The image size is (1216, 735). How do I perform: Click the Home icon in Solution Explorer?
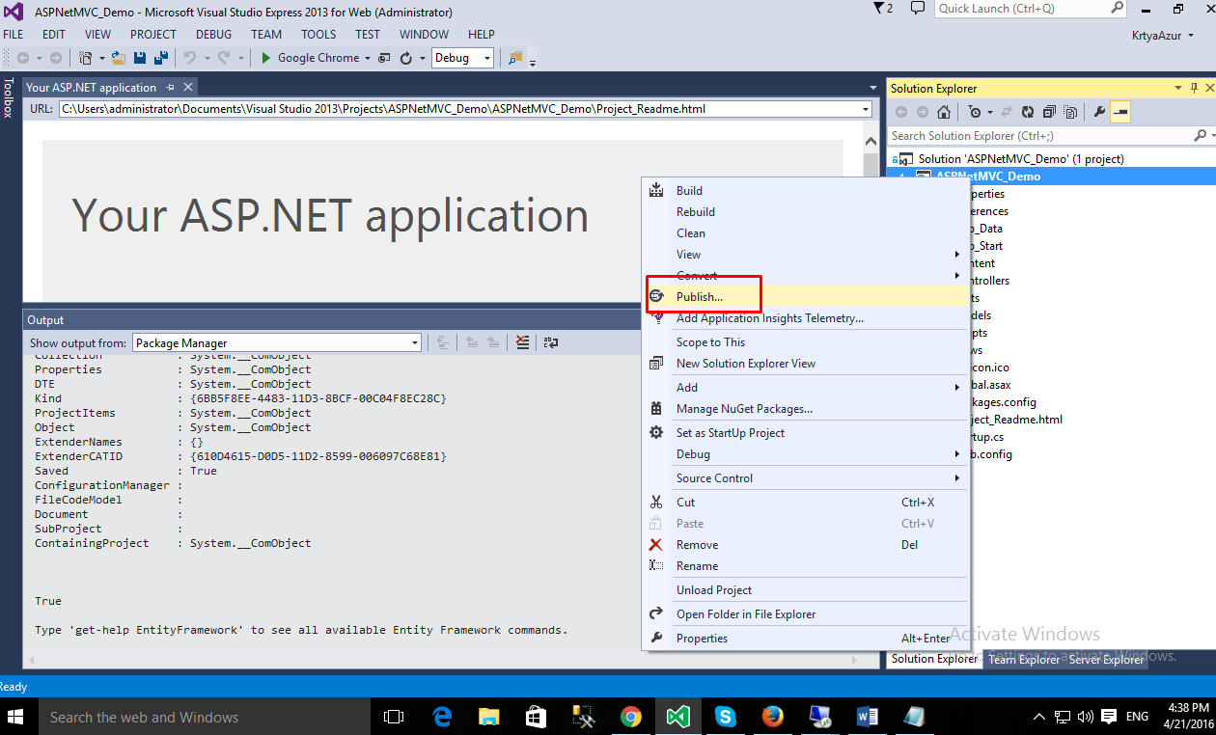944,112
